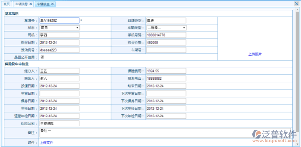Focus the 品牌类型 field containing 奥迪
The image size is (301, 147).
(166, 20)
